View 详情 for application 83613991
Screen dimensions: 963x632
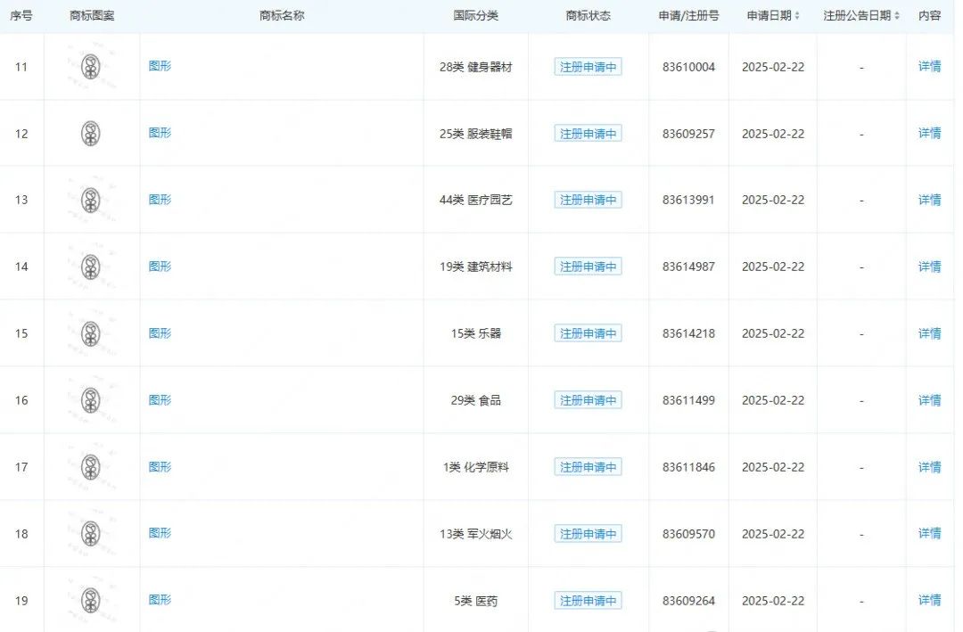pyautogui.click(x=929, y=200)
